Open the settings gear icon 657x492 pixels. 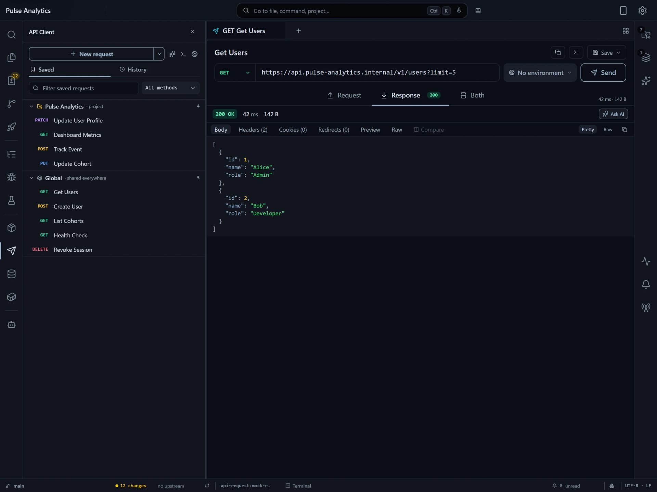[643, 11]
